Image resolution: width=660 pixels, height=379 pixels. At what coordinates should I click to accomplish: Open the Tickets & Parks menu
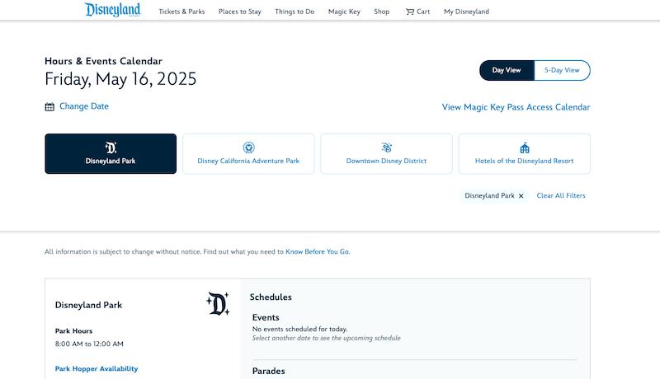(x=181, y=12)
